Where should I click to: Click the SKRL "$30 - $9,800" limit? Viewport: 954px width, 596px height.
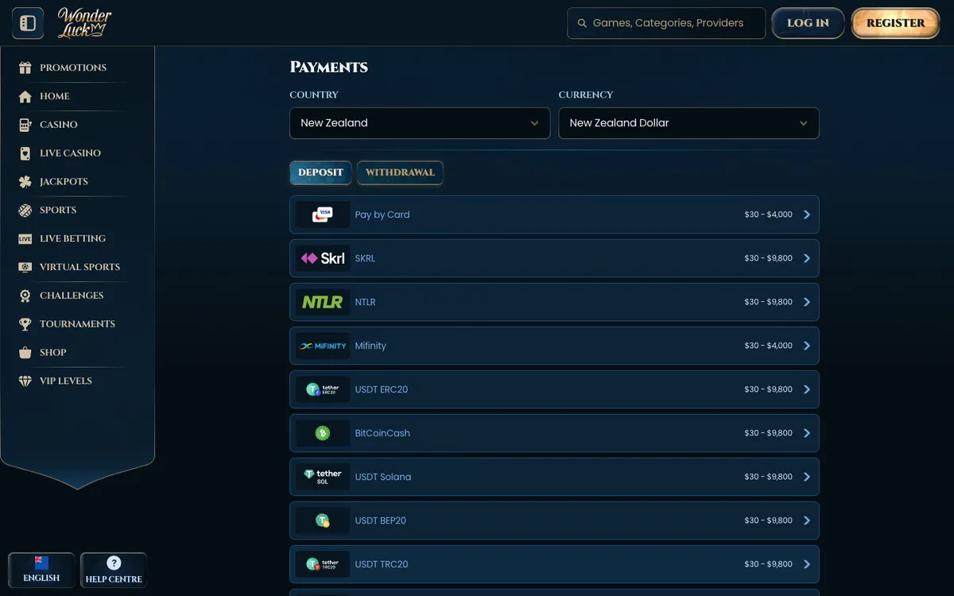pos(768,258)
